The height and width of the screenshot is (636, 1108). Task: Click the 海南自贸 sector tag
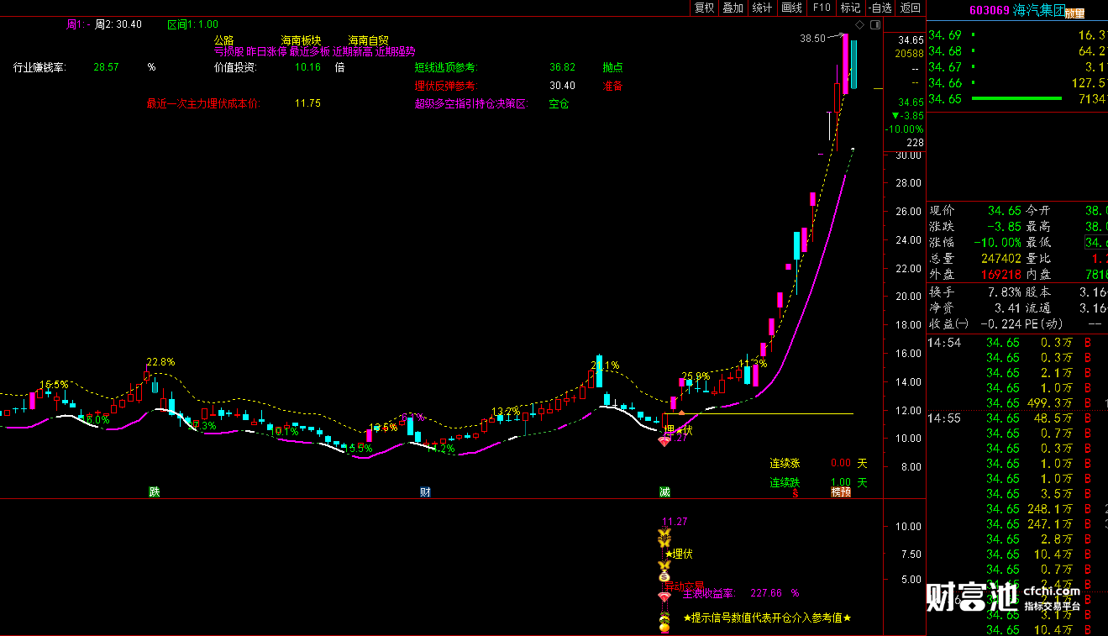click(369, 39)
